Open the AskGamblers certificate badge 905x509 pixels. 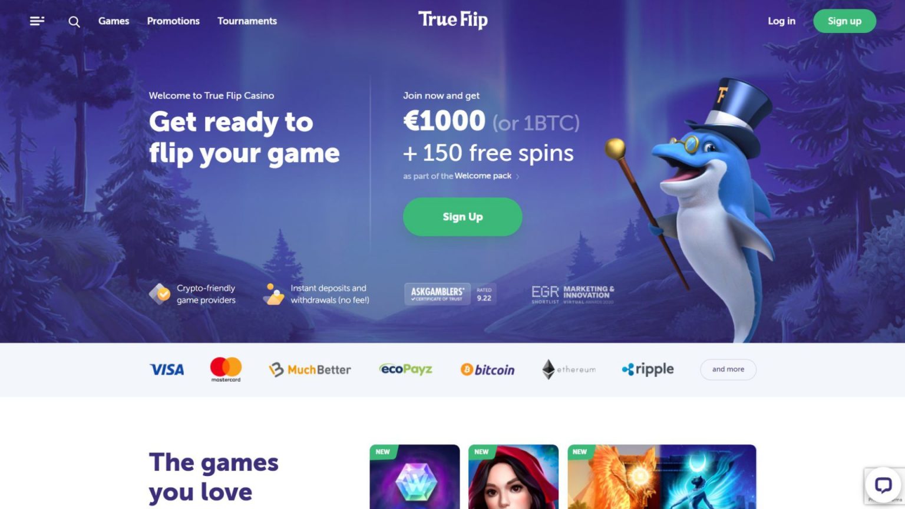pyautogui.click(x=450, y=294)
